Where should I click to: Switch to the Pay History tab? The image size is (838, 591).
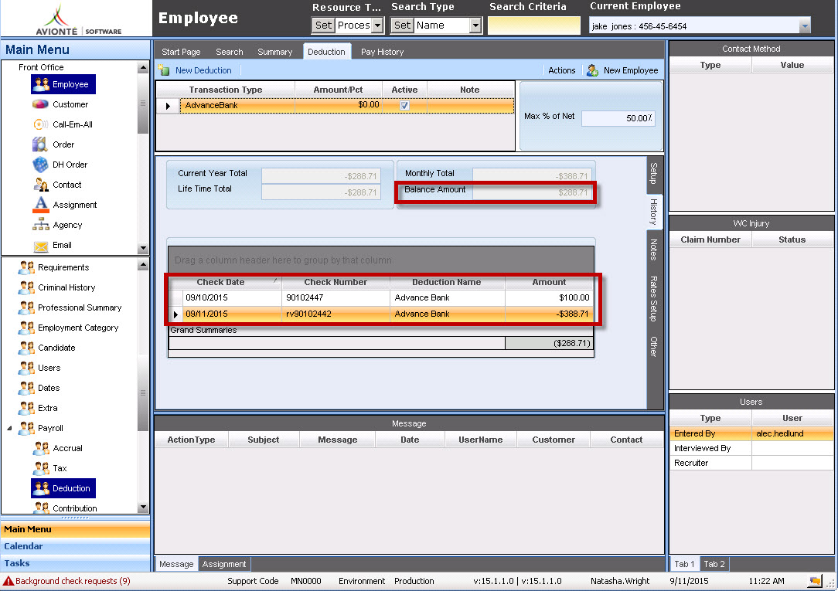382,52
